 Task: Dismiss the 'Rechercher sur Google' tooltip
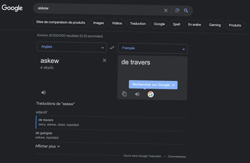(x=173, y=85)
